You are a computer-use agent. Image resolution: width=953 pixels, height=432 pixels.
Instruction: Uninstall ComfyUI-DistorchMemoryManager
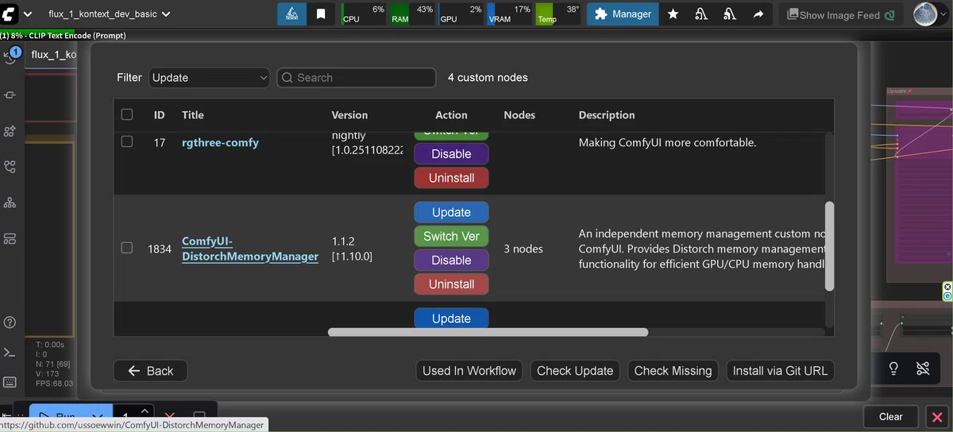coord(451,283)
